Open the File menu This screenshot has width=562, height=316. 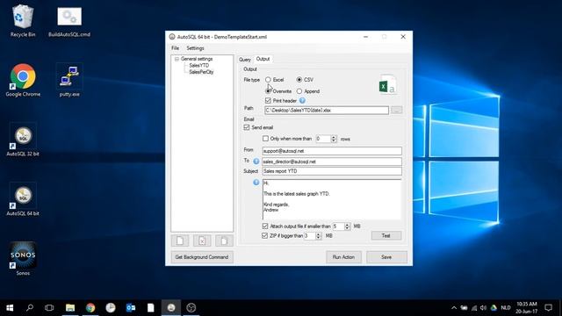[176, 48]
